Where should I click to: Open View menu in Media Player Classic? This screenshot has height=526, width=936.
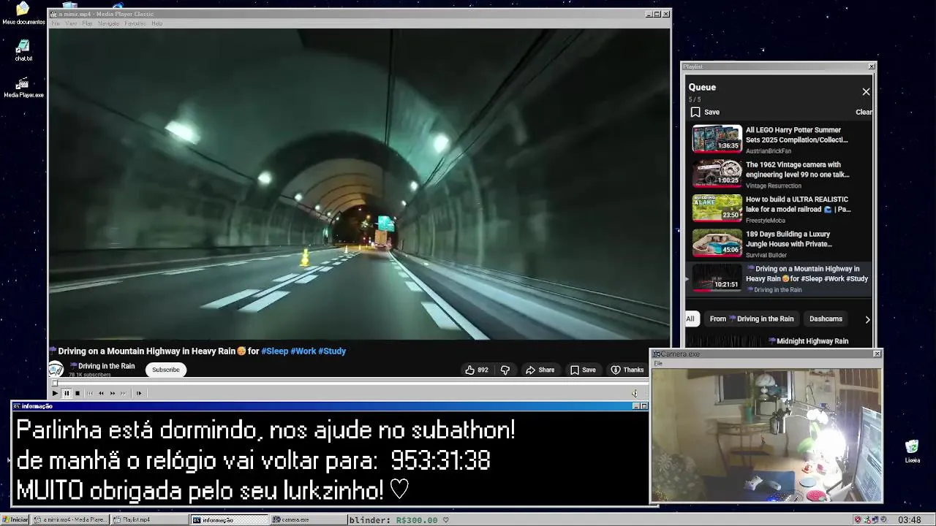(x=71, y=23)
